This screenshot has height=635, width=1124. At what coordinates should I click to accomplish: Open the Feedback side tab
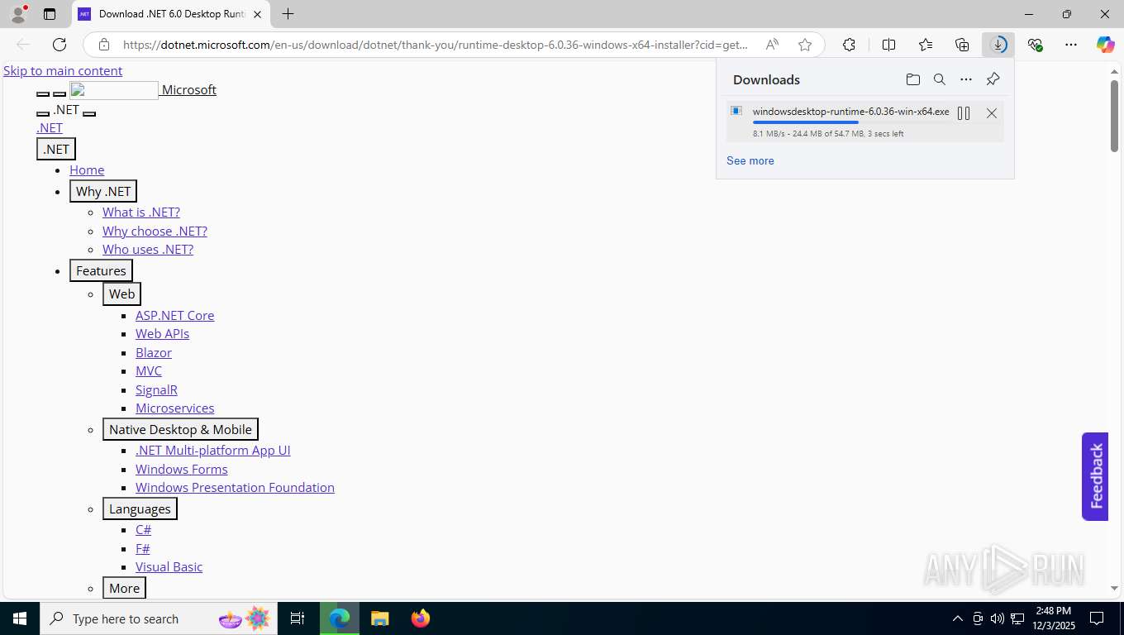click(x=1095, y=476)
